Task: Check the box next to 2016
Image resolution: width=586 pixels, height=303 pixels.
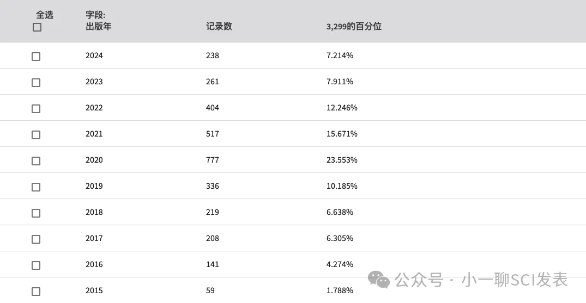Action: click(x=36, y=265)
